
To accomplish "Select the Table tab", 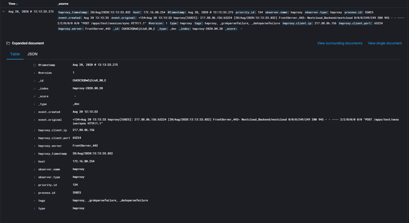I will pos(15,54).
